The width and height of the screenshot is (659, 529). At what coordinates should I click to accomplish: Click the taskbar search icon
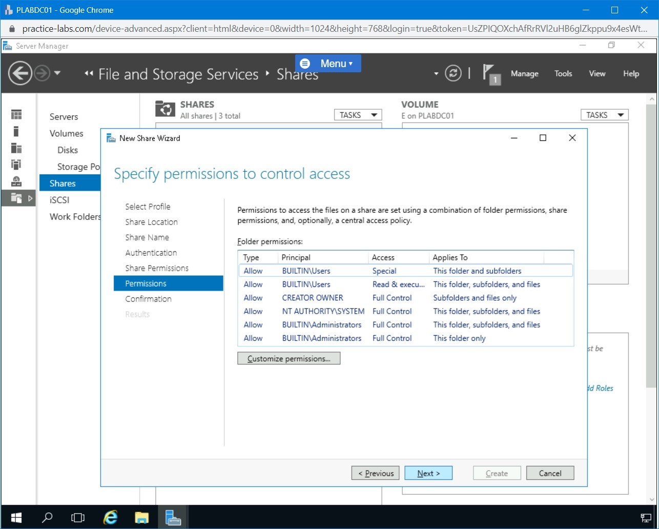(47, 517)
